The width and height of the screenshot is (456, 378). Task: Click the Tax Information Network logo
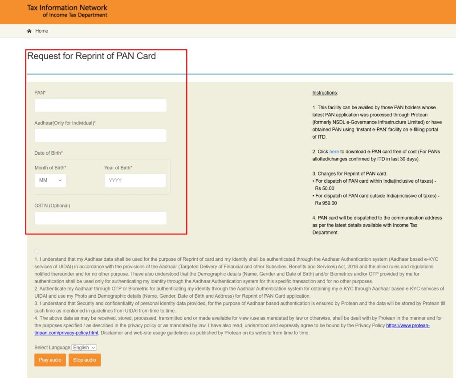67,11
